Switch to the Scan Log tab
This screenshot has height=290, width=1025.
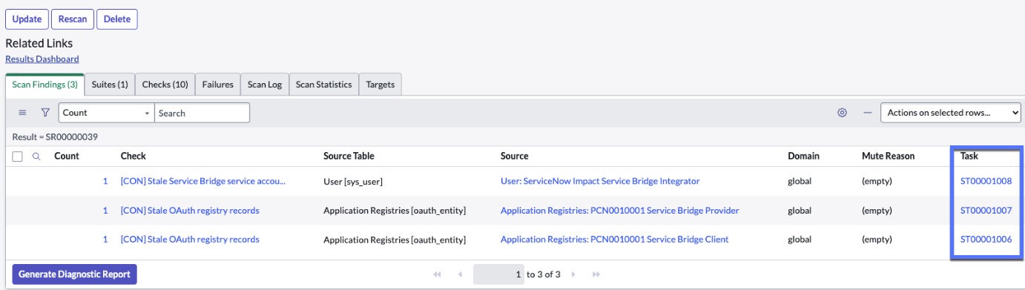(x=264, y=85)
